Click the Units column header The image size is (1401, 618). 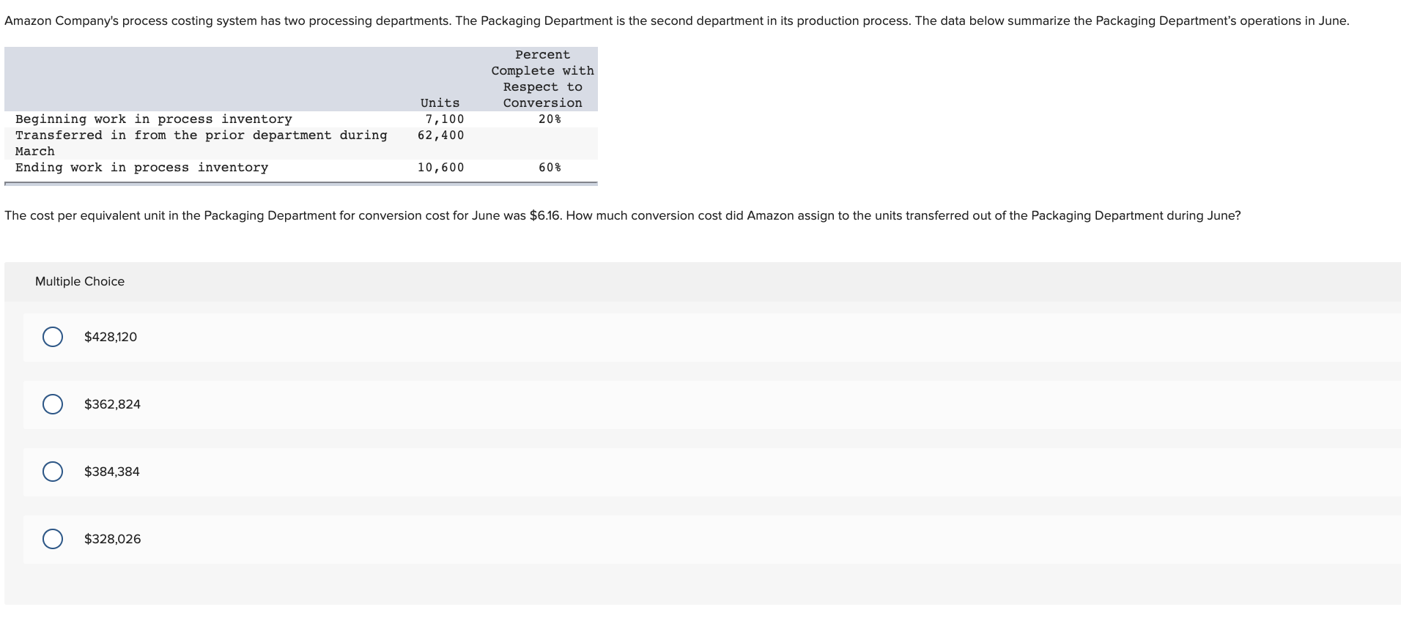[439, 103]
